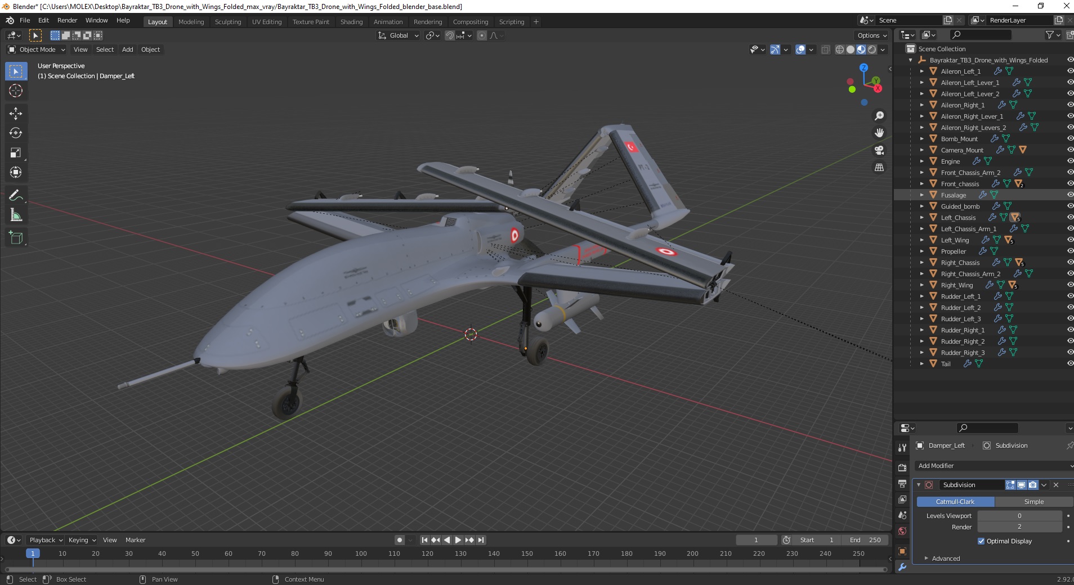Open the Object properties tab
This screenshot has height=585, width=1074.
coord(902,551)
